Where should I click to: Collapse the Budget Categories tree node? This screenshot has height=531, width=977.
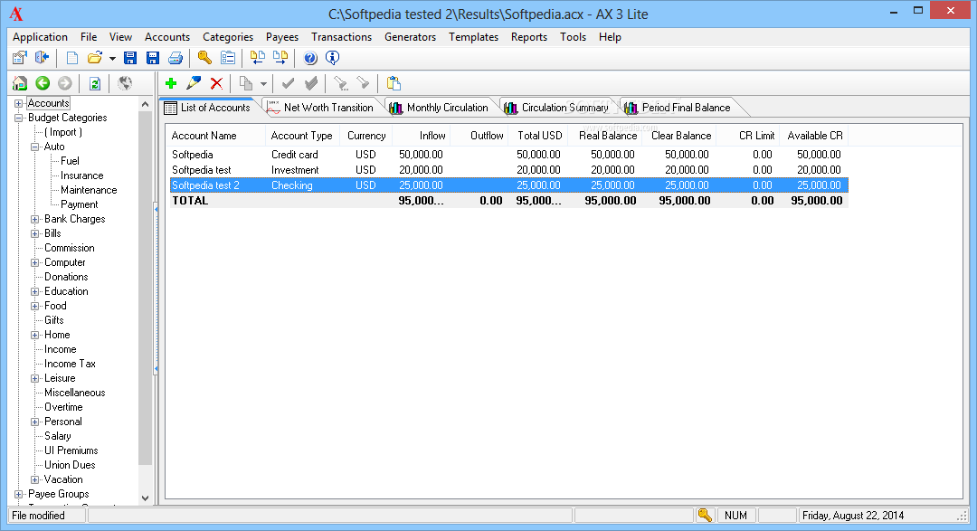[19, 118]
